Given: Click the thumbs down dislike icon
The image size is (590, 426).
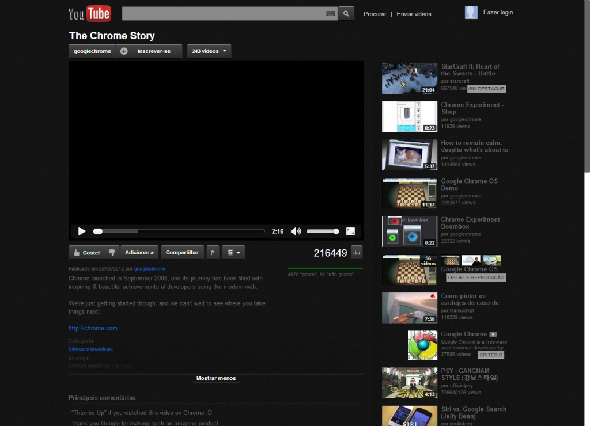Looking at the screenshot, I should point(112,252).
